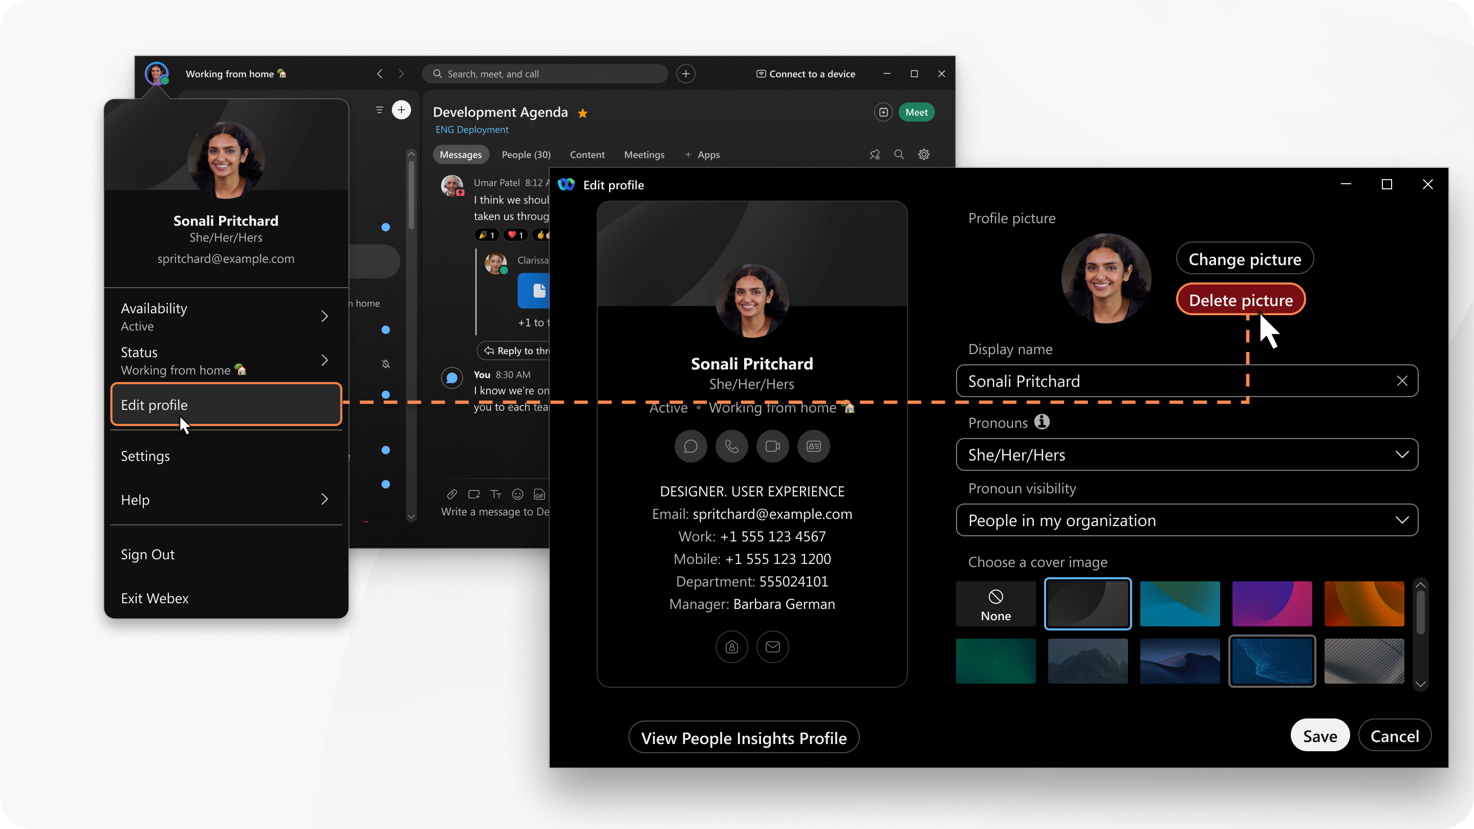
Task: Click the profile link icon at bottom of card
Action: pos(731,646)
